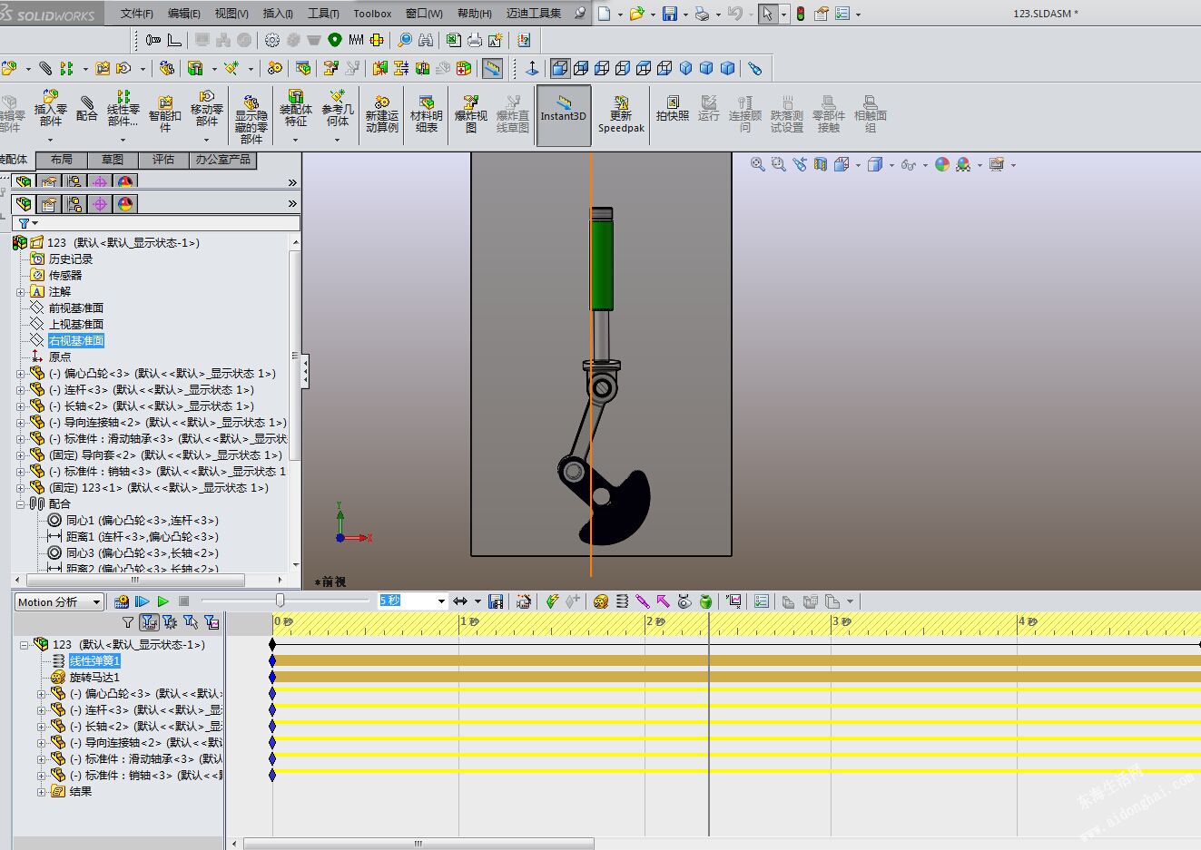Image resolution: width=1201 pixels, height=850 pixels.
Task: Toggle the filter-selected cursor icon above the motion tree
Action: (191, 622)
